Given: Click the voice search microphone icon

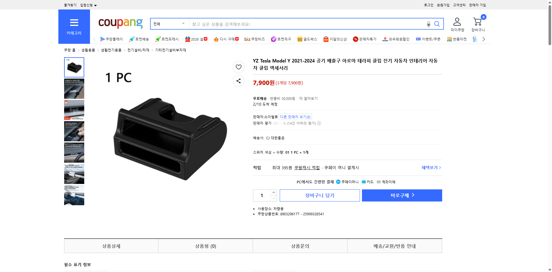Looking at the screenshot, I should tap(428, 24).
